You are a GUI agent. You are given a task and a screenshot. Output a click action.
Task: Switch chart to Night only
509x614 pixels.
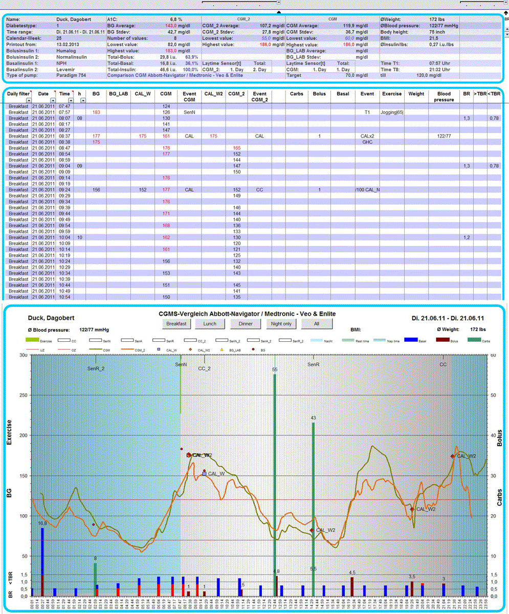(x=281, y=324)
